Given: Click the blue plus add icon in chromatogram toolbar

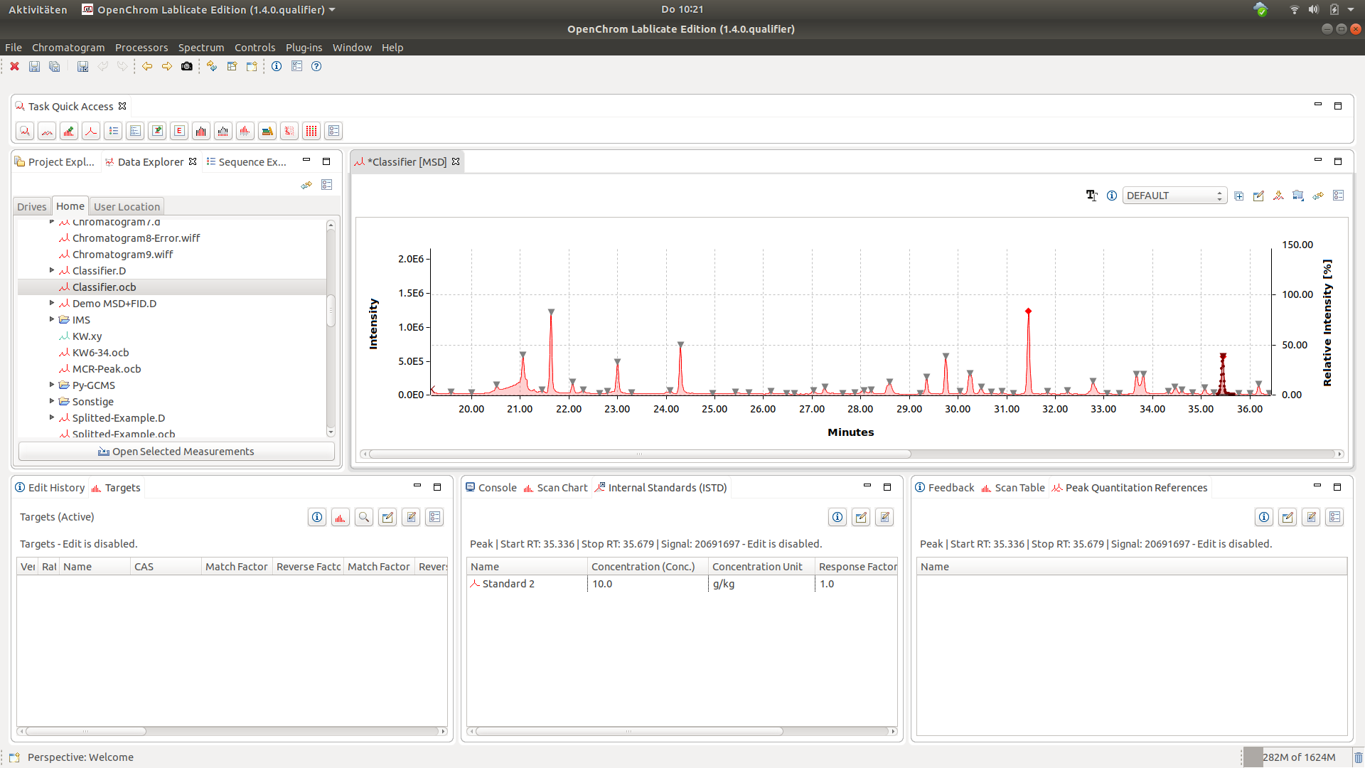Looking at the screenshot, I should pos(1239,196).
